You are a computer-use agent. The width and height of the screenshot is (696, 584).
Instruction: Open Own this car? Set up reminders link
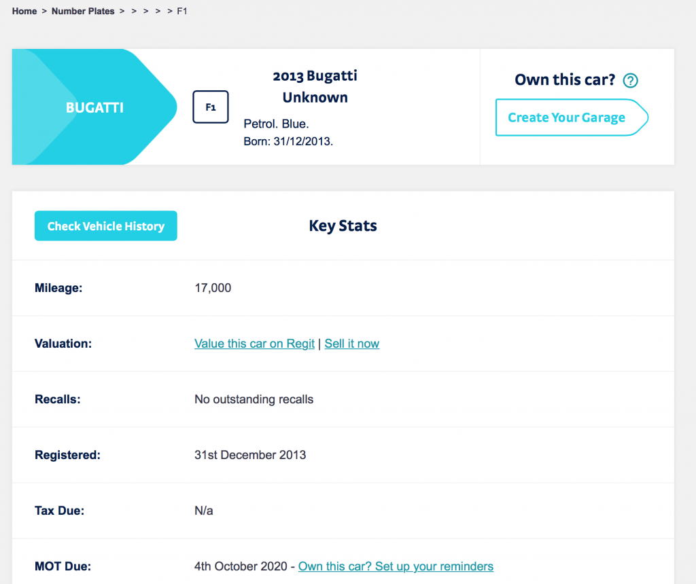coord(396,566)
